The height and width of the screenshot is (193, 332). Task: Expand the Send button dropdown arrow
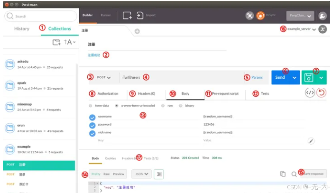[x=295, y=78]
